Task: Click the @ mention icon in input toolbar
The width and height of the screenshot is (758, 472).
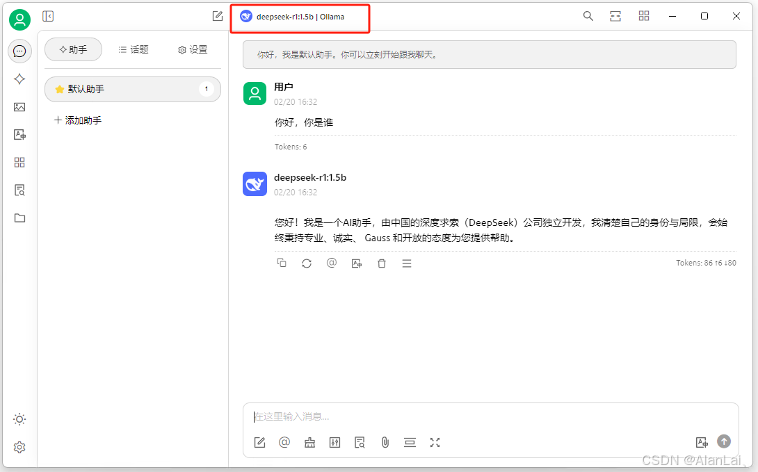Action: coord(284,442)
